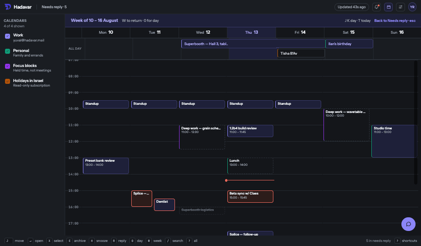421x246 pixels.
Task: Toggle the Holidays in Israel checkbox
Action: coord(7,81)
